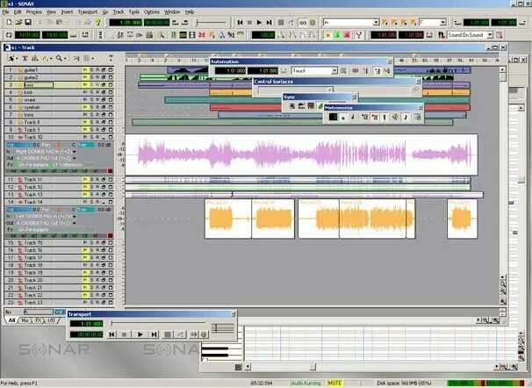Click the yellow Help question mark icon
532x388 pixels.
pyautogui.click(x=98, y=23)
